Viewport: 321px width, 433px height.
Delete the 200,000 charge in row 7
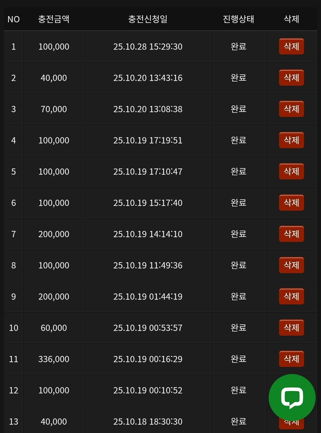point(291,234)
